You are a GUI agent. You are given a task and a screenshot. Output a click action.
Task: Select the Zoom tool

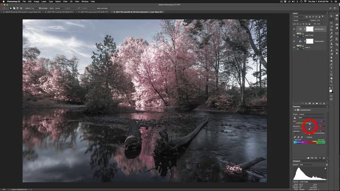click(x=331, y=81)
